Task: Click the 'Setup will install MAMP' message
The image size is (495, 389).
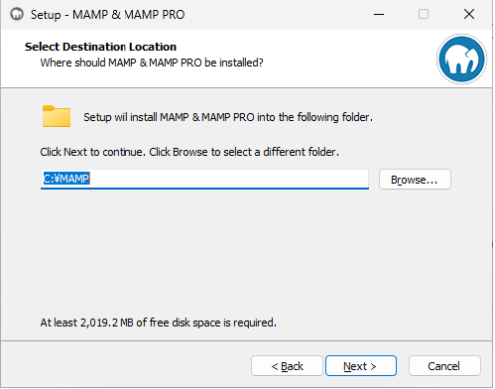Action: (x=228, y=117)
